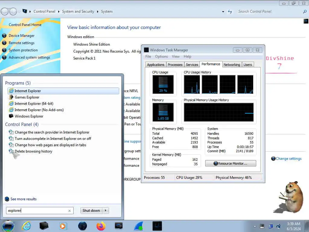
Task: Open the File menu in Task Manager
Action: [148, 56]
